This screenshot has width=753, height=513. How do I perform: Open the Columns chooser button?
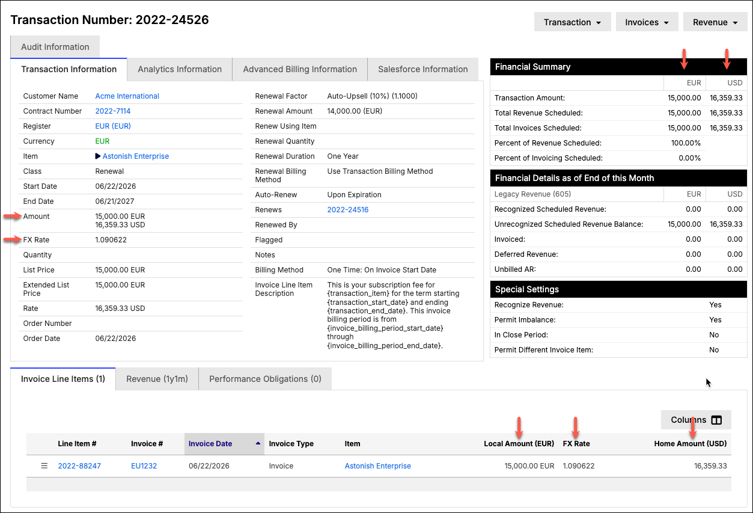click(696, 420)
